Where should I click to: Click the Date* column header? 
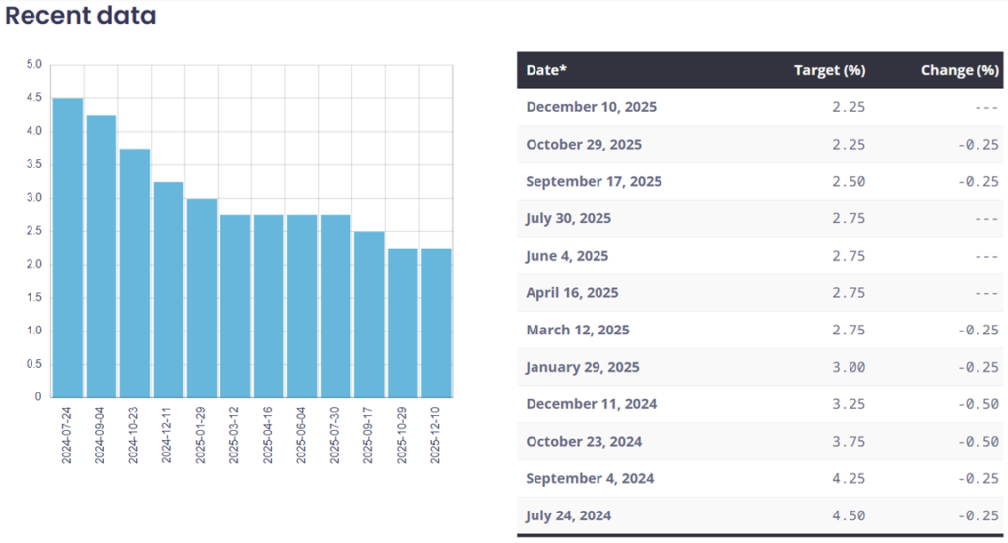(x=546, y=70)
